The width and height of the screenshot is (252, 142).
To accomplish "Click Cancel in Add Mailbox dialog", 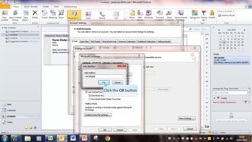I will 117,82.
